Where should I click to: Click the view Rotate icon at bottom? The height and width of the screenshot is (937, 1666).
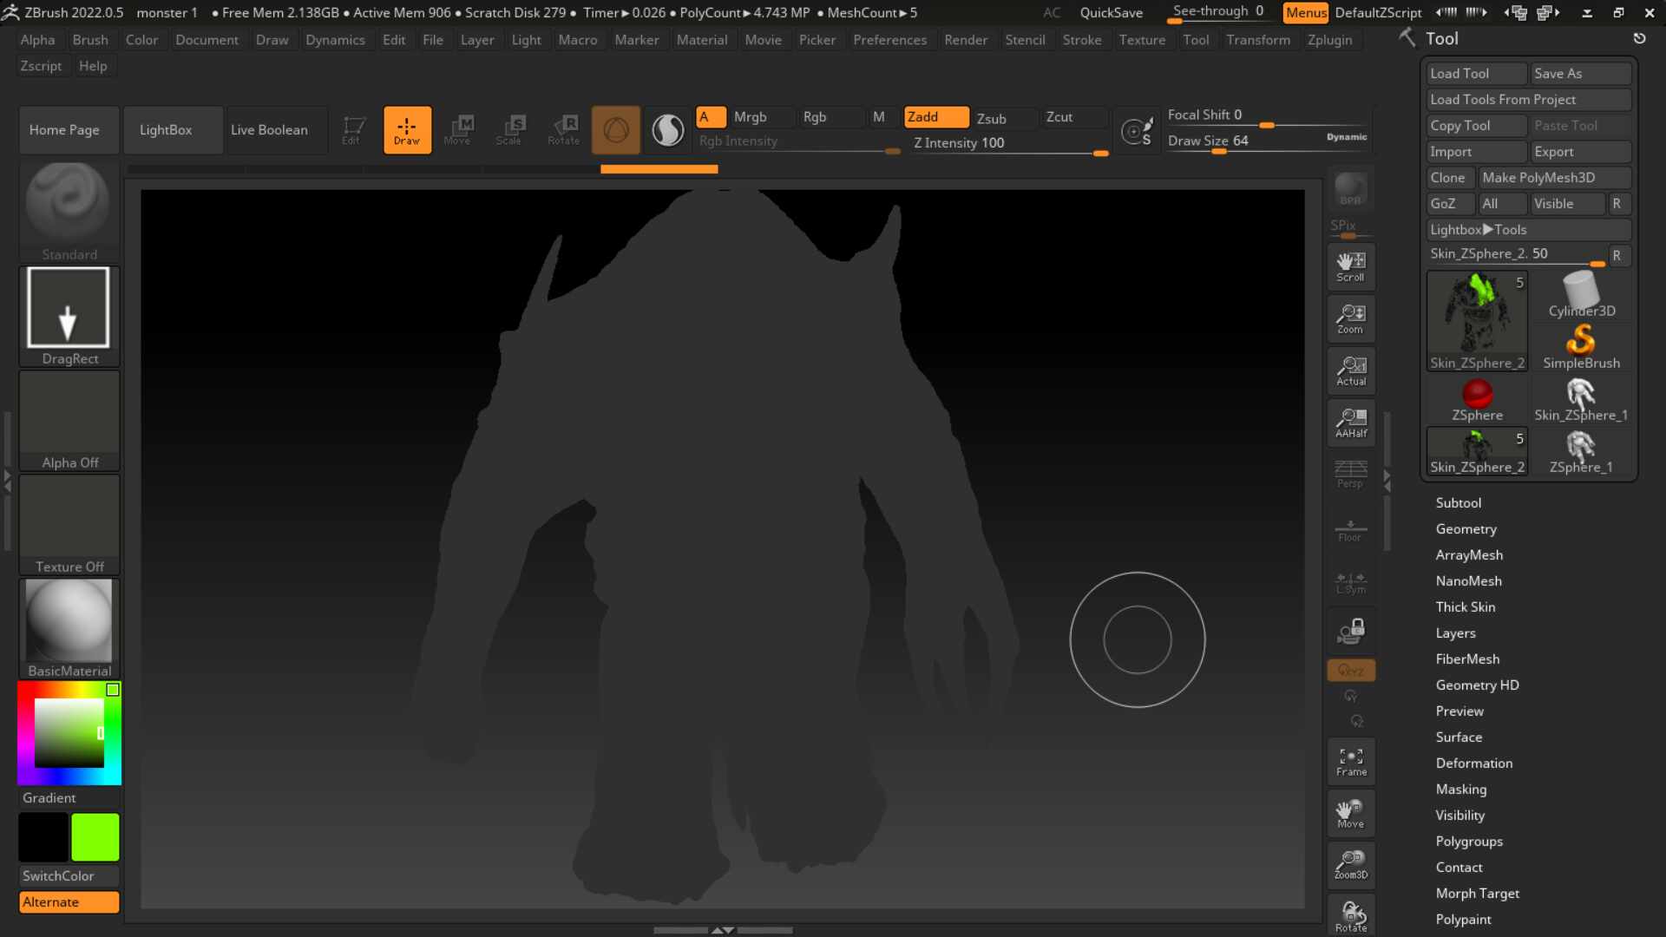pyautogui.click(x=1351, y=916)
